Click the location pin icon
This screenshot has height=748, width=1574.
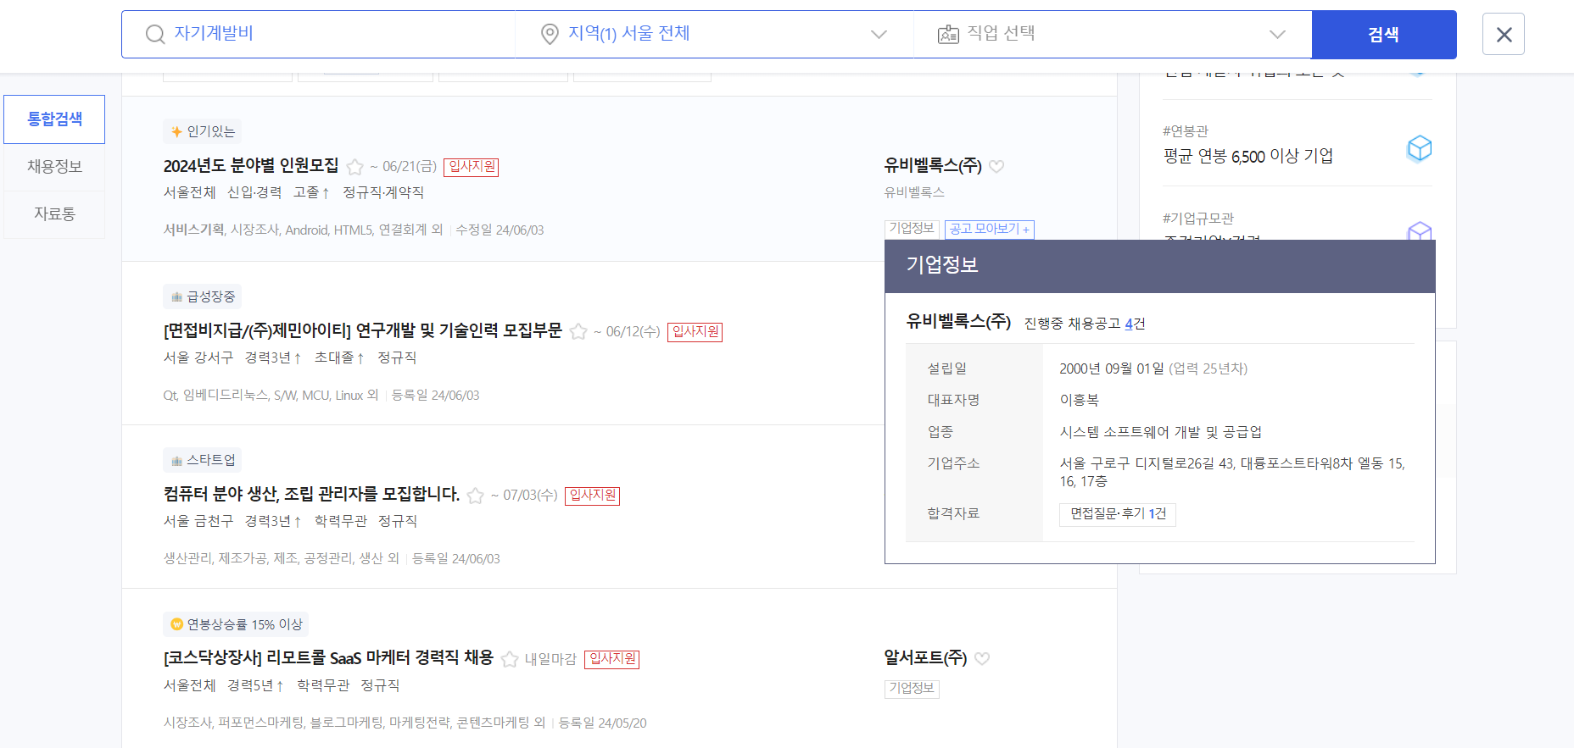coord(550,34)
